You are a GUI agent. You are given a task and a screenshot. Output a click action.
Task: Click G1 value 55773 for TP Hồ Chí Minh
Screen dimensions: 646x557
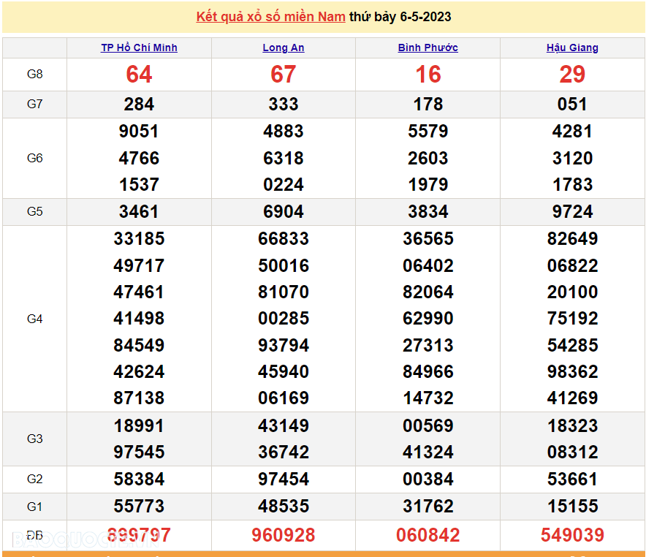coord(139,506)
